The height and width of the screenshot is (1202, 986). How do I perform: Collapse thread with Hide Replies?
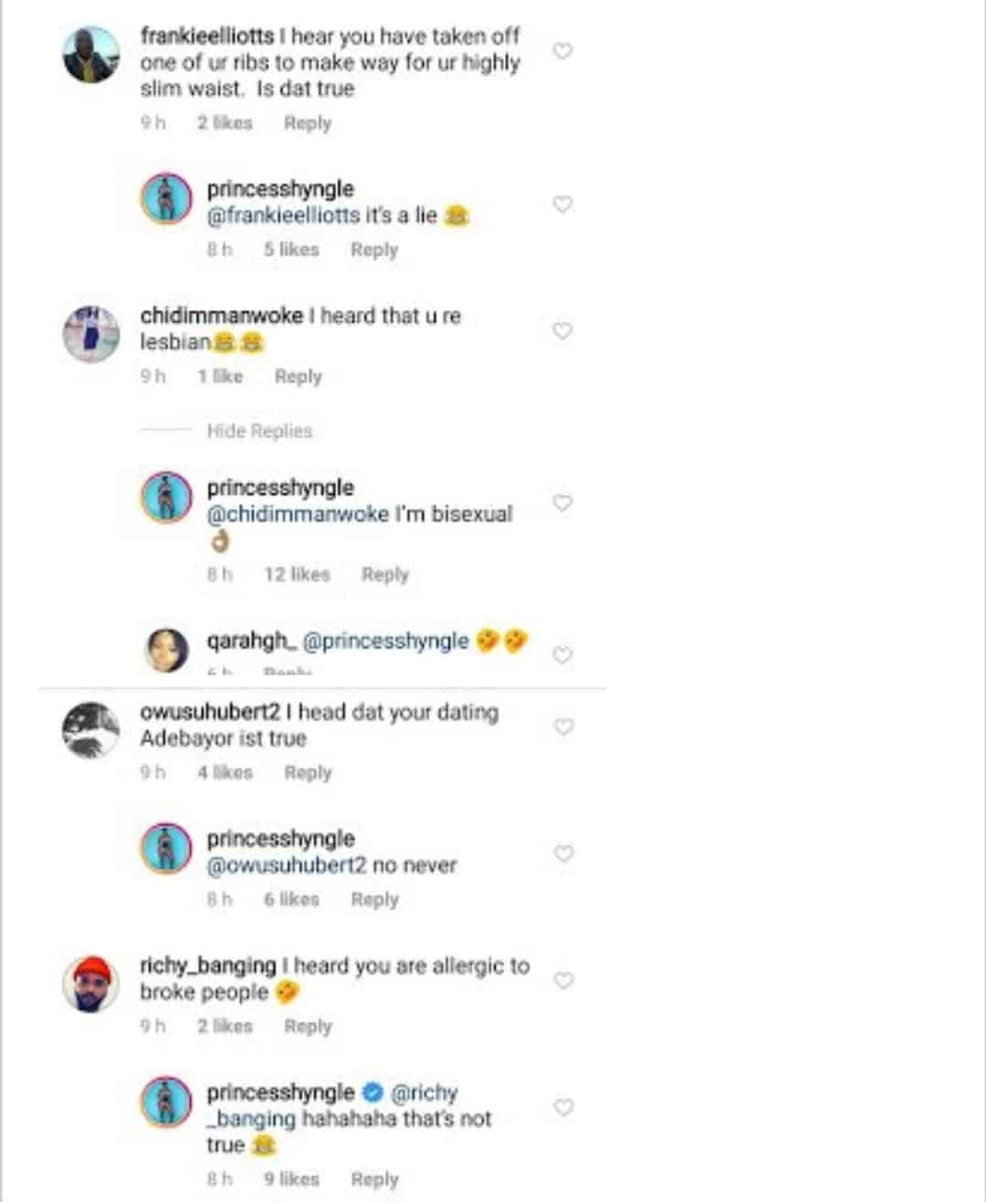259,431
